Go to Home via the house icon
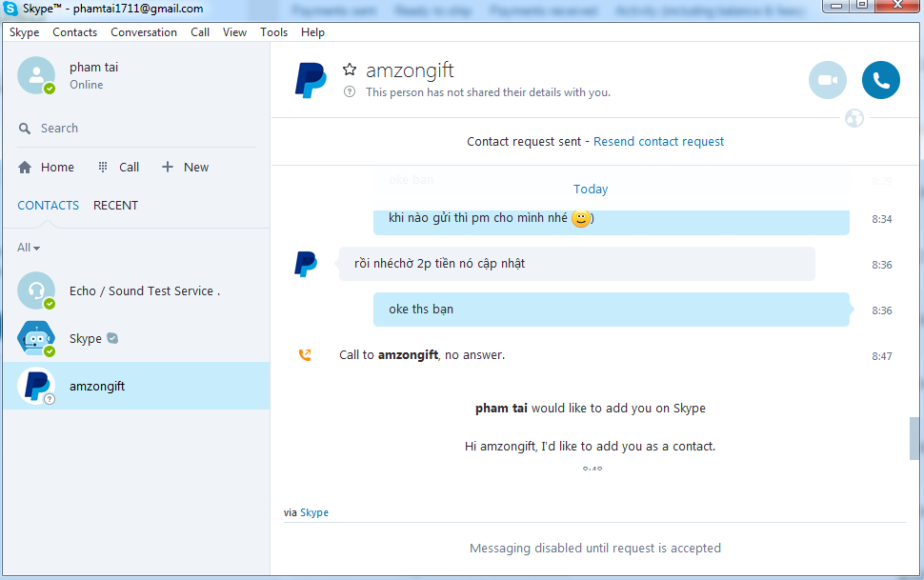The width and height of the screenshot is (924, 580). [25, 168]
